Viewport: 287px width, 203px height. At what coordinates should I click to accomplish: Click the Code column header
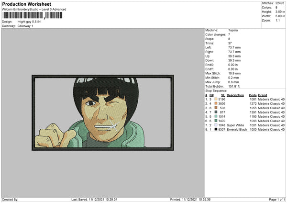[253, 95]
